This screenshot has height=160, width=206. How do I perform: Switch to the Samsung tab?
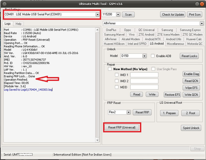coord(167,30)
